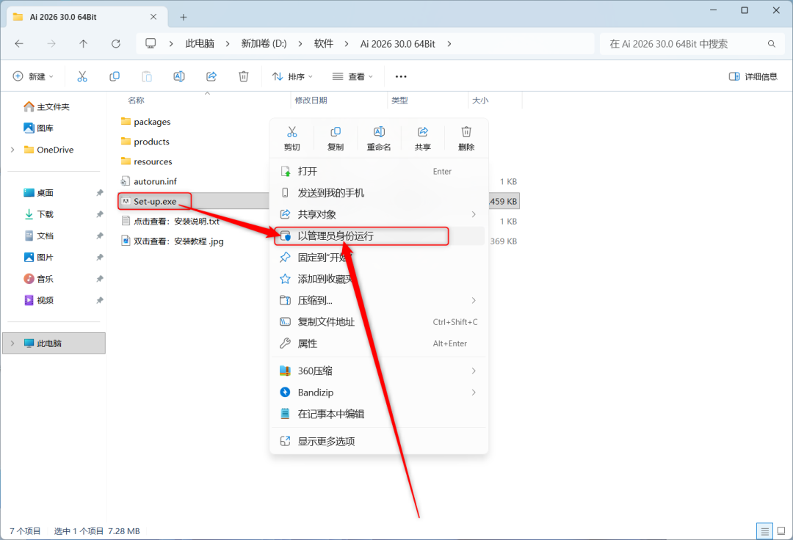Click the toolbar Delete trash icon
Screen dimensions: 793x540
(244, 76)
